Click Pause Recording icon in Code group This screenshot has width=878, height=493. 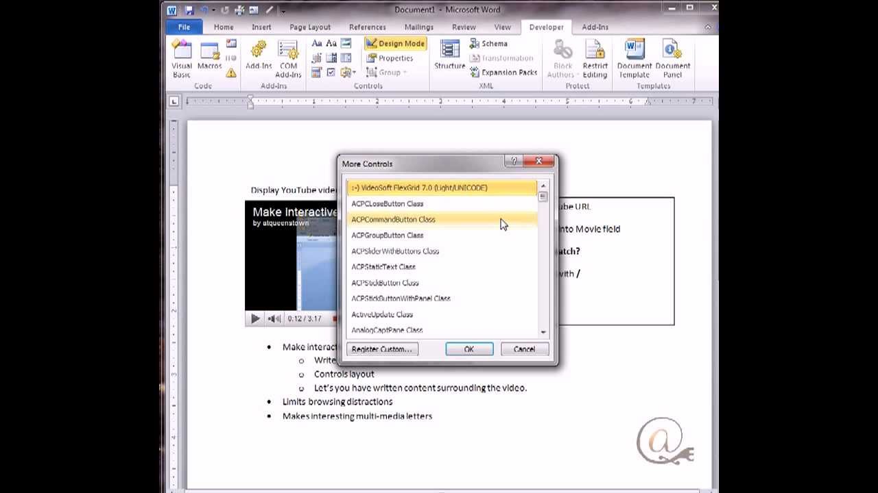pos(231,58)
